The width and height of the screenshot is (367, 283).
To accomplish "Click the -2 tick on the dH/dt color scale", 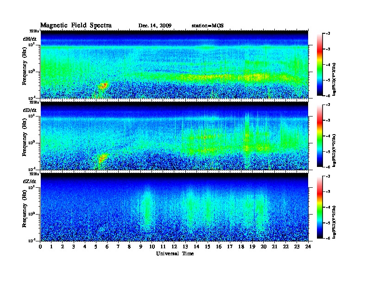I will (328, 34).
